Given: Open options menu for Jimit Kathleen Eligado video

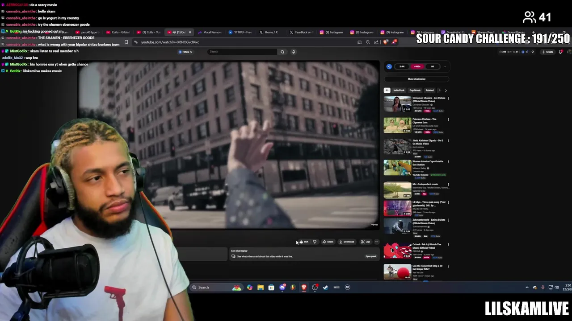Looking at the screenshot, I should (x=448, y=141).
